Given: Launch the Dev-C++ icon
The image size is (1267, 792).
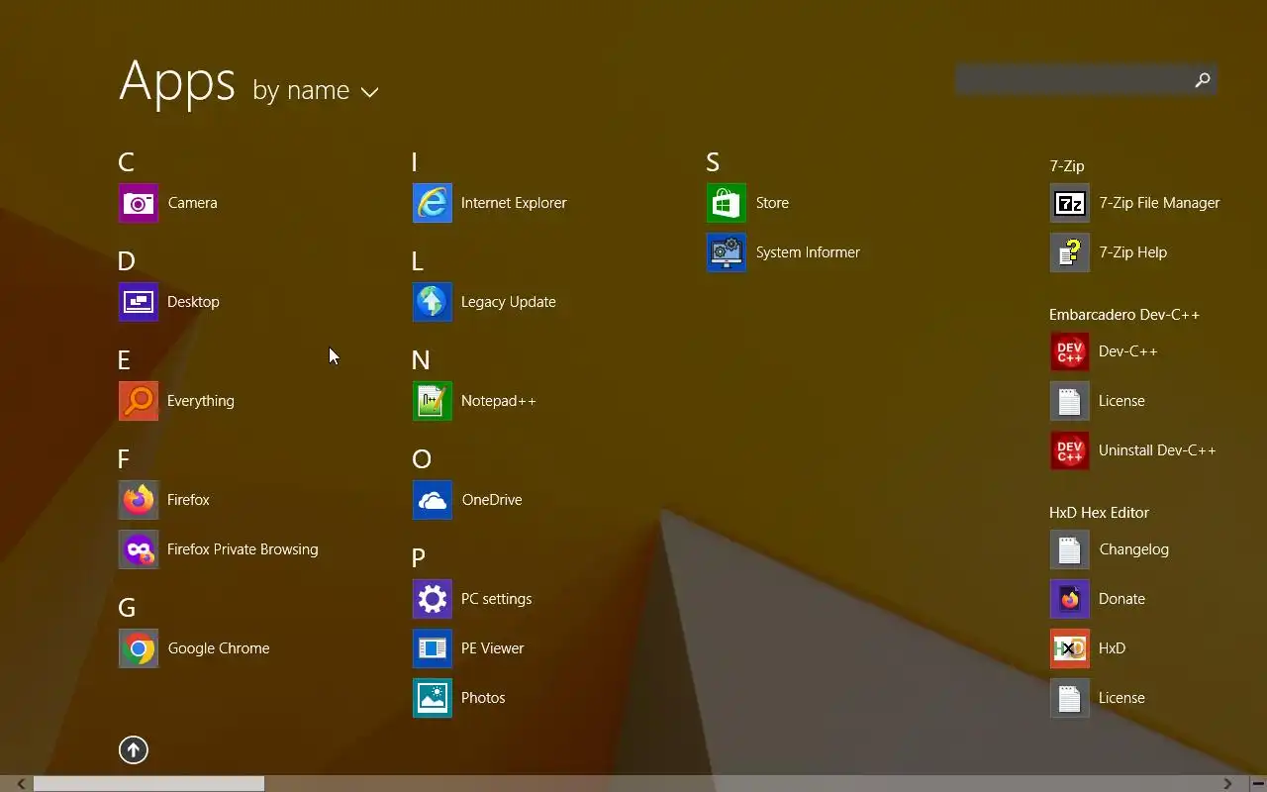Looking at the screenshot, I should 1070,351.
